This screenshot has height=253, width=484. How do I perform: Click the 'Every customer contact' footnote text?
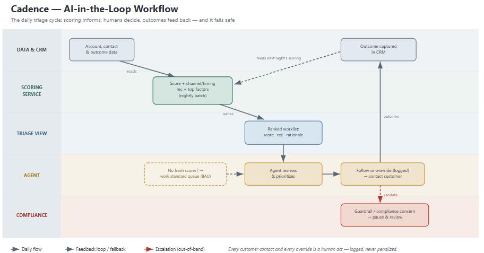coord(313,249)
